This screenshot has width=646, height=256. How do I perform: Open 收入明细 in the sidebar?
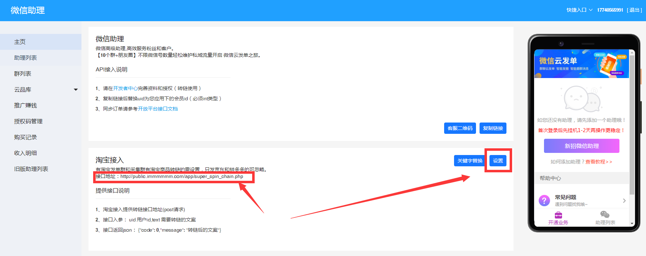[x=41, y=153]
